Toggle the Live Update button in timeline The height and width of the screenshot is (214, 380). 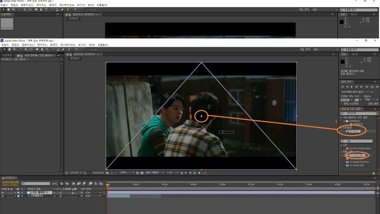(x=62, y=184)
